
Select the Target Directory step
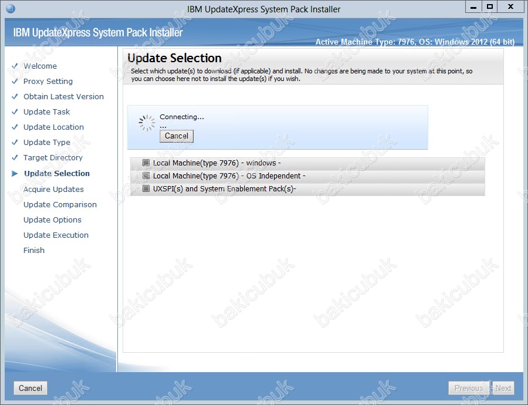click(x=53, y=157)
